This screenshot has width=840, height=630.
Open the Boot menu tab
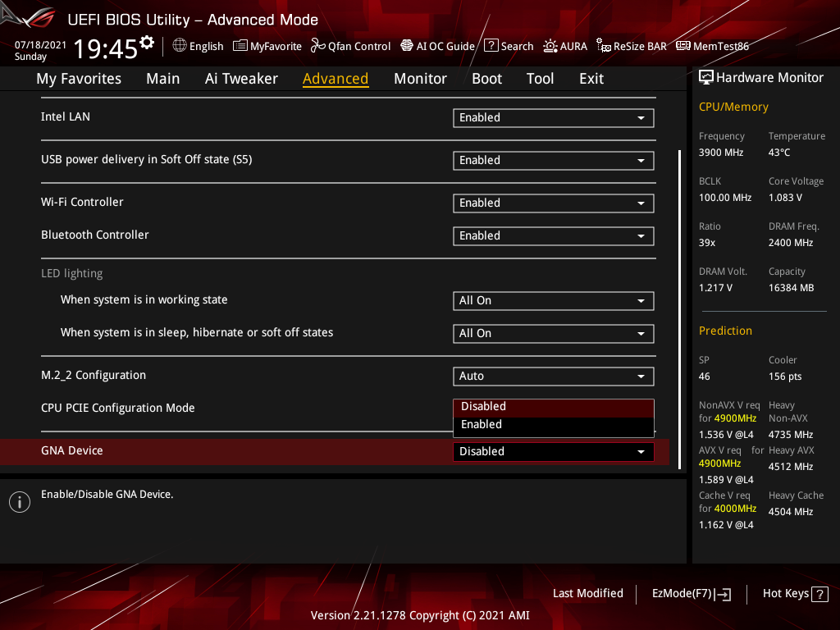486,78
